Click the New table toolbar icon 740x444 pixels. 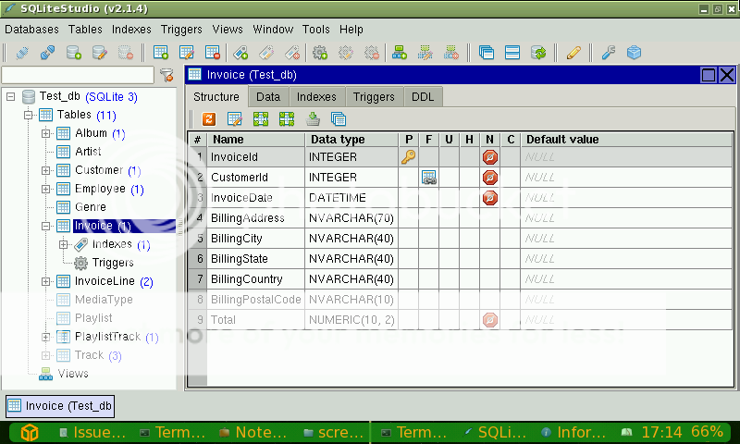click(x=160, y=53)
